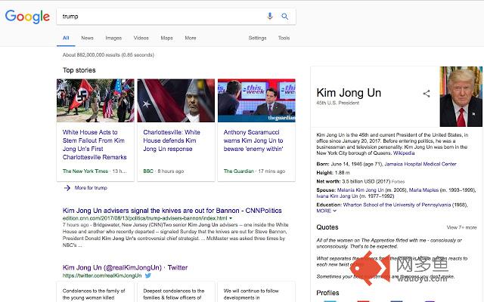Open 'White House Acts to Stem Fallout' story

point(95,144)
